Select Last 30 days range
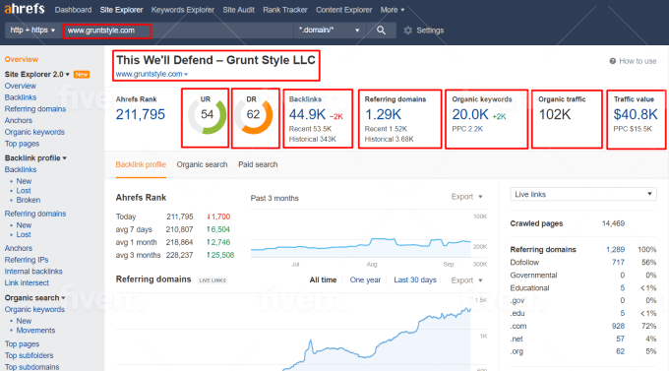 (x=415, y=280)
